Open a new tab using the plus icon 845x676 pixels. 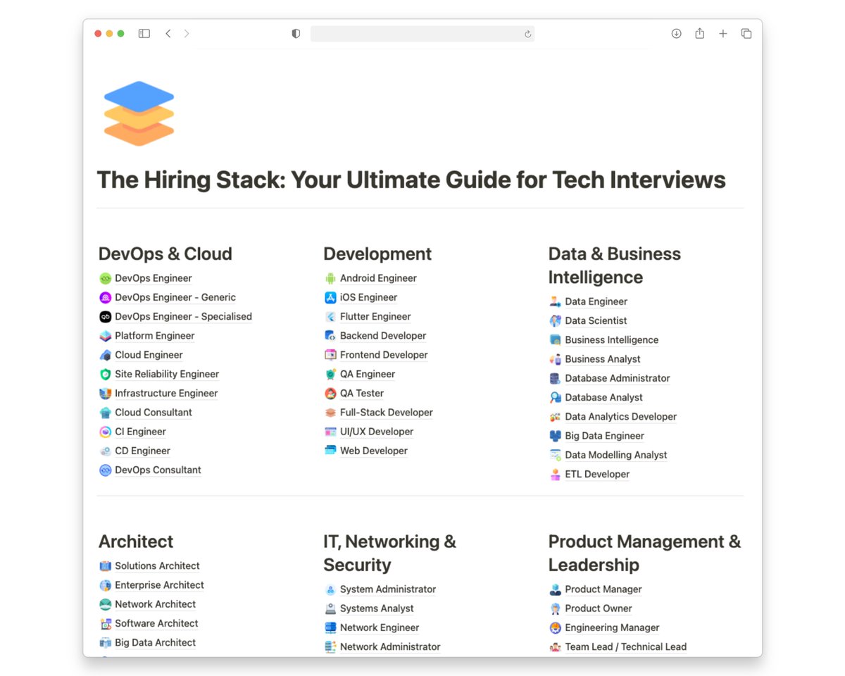[723, 33]
